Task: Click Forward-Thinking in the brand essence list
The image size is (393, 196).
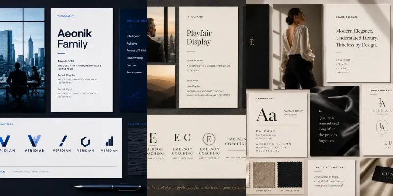Action: click(x=137, y=50)
